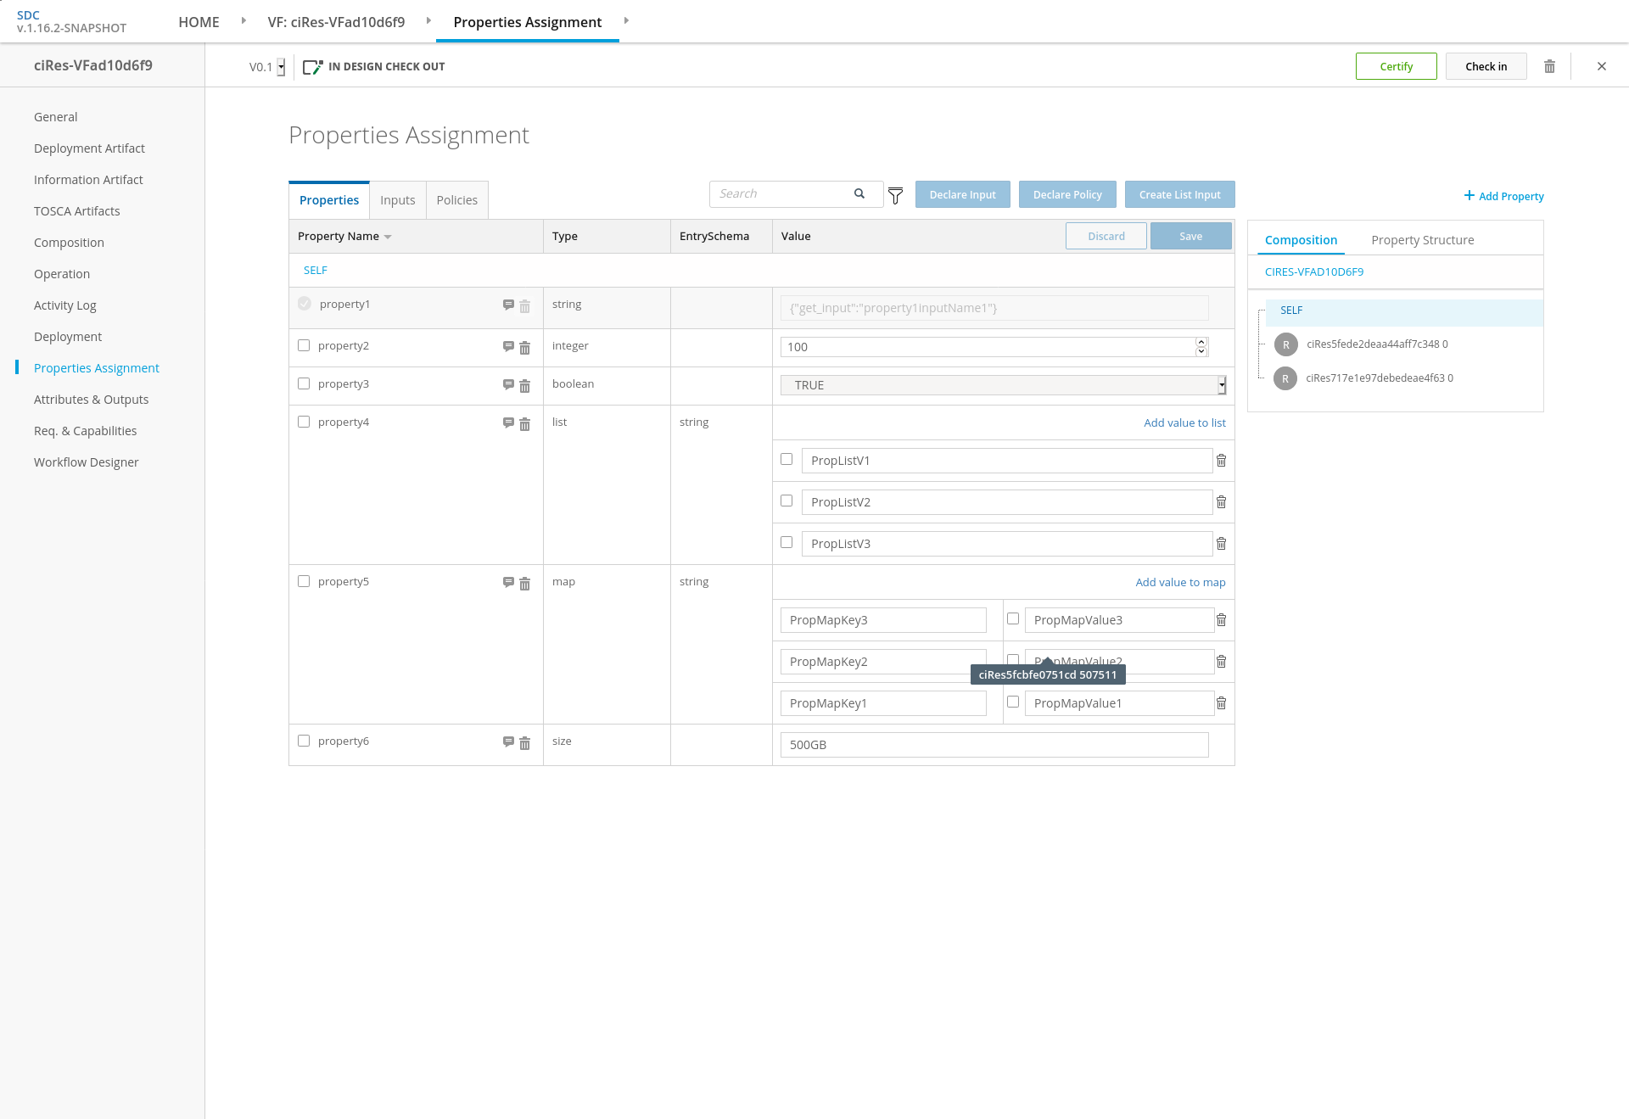
Task: Check the property2 checkbox
Action: [x=304, y=345]
